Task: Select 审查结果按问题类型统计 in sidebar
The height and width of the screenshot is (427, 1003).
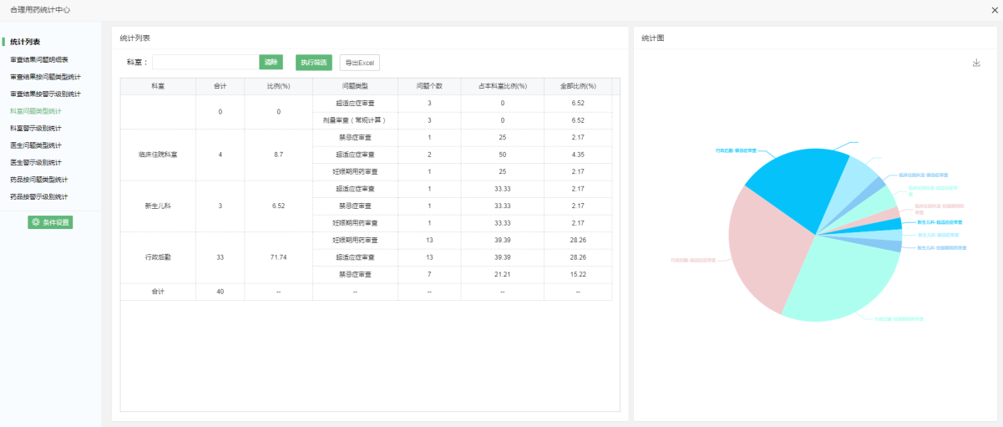Action: click(x=45, y=77)
